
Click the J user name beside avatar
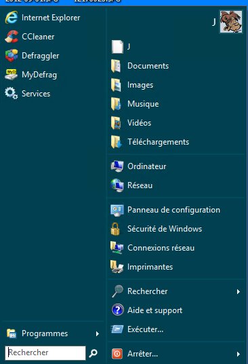(214, 22)
